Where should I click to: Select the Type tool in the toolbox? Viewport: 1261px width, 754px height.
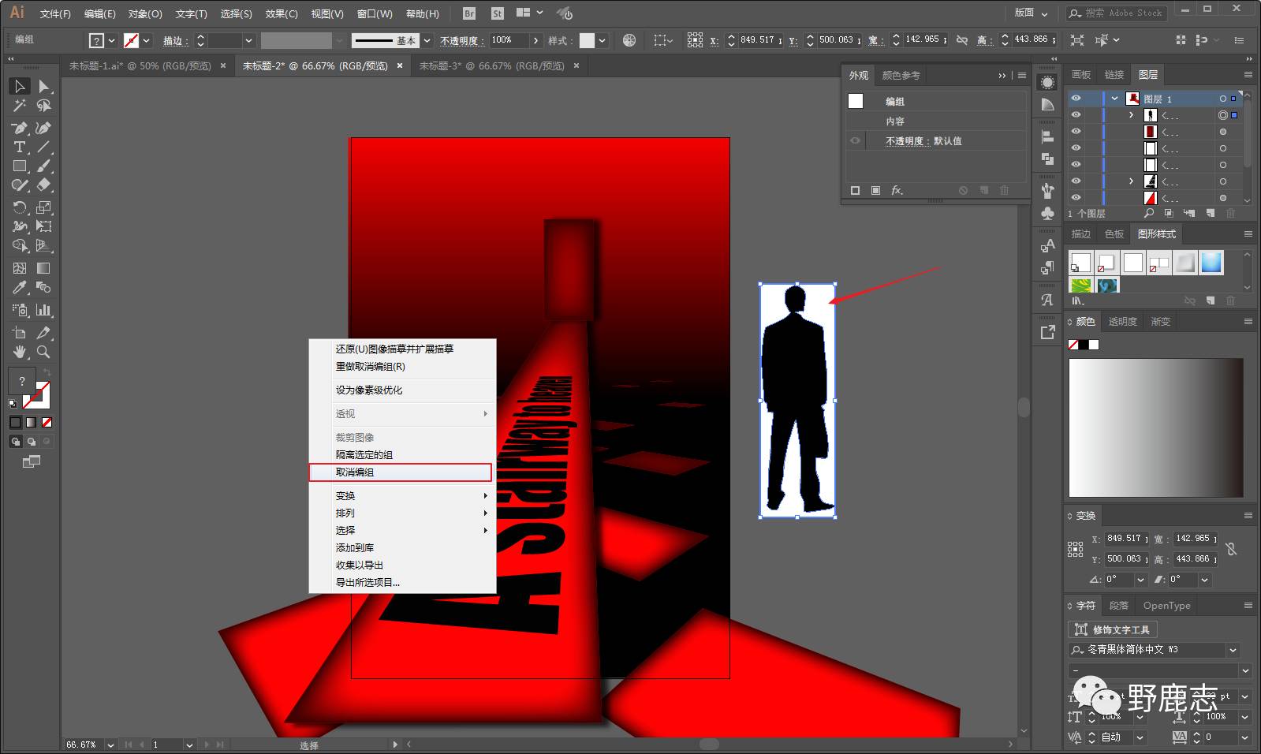click(x=19, y=147)
